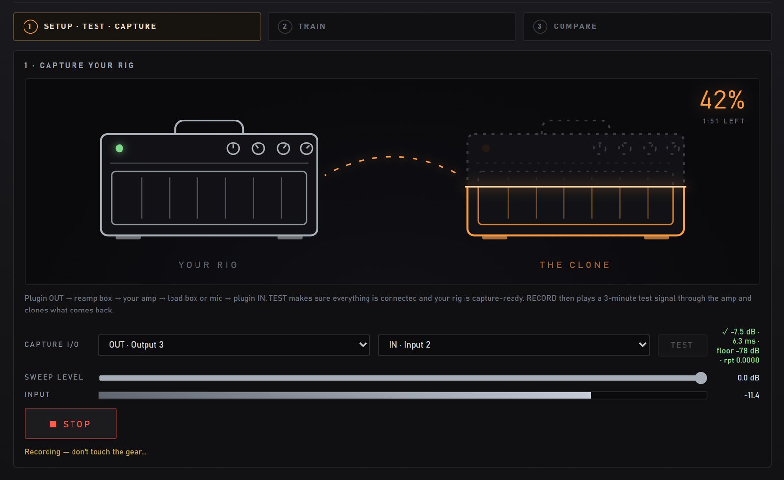Viewport: 784px width, 480px height.
Task: Click THE CLONE label
Action: point(575,265)
